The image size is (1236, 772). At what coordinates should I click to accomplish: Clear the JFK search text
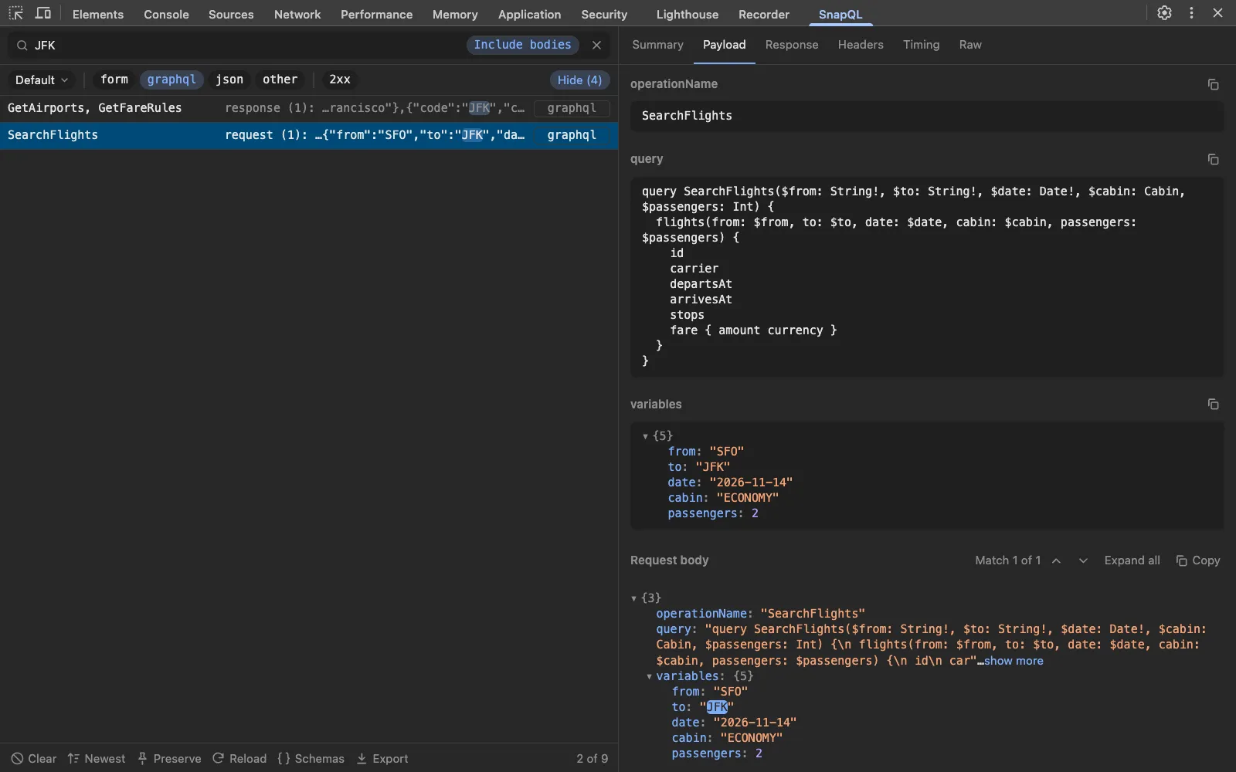click(x=596, y=45)
